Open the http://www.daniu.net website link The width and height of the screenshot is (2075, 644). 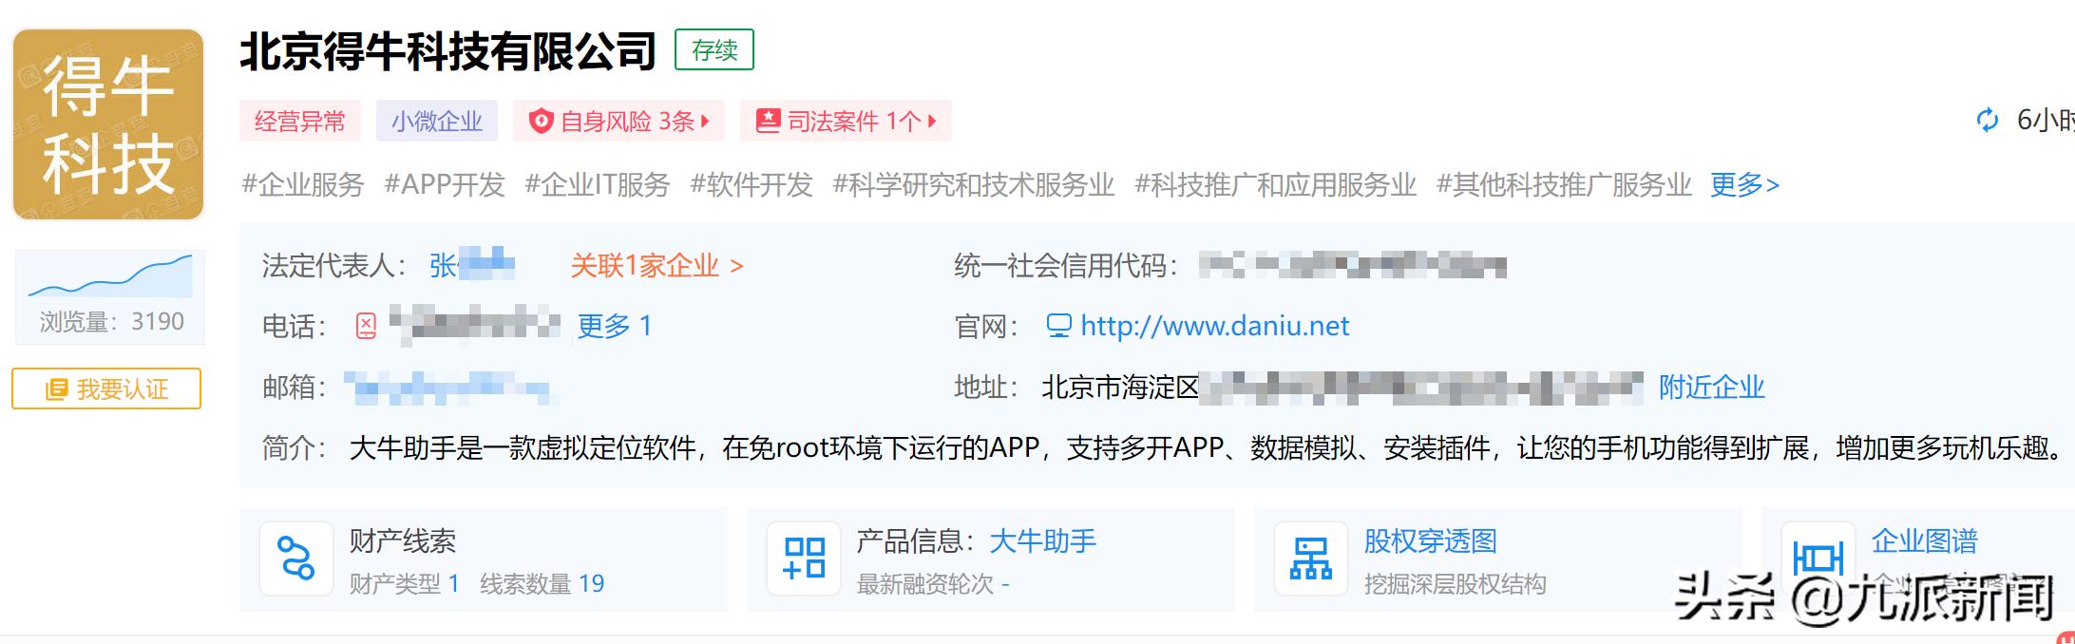[1214, 326]
